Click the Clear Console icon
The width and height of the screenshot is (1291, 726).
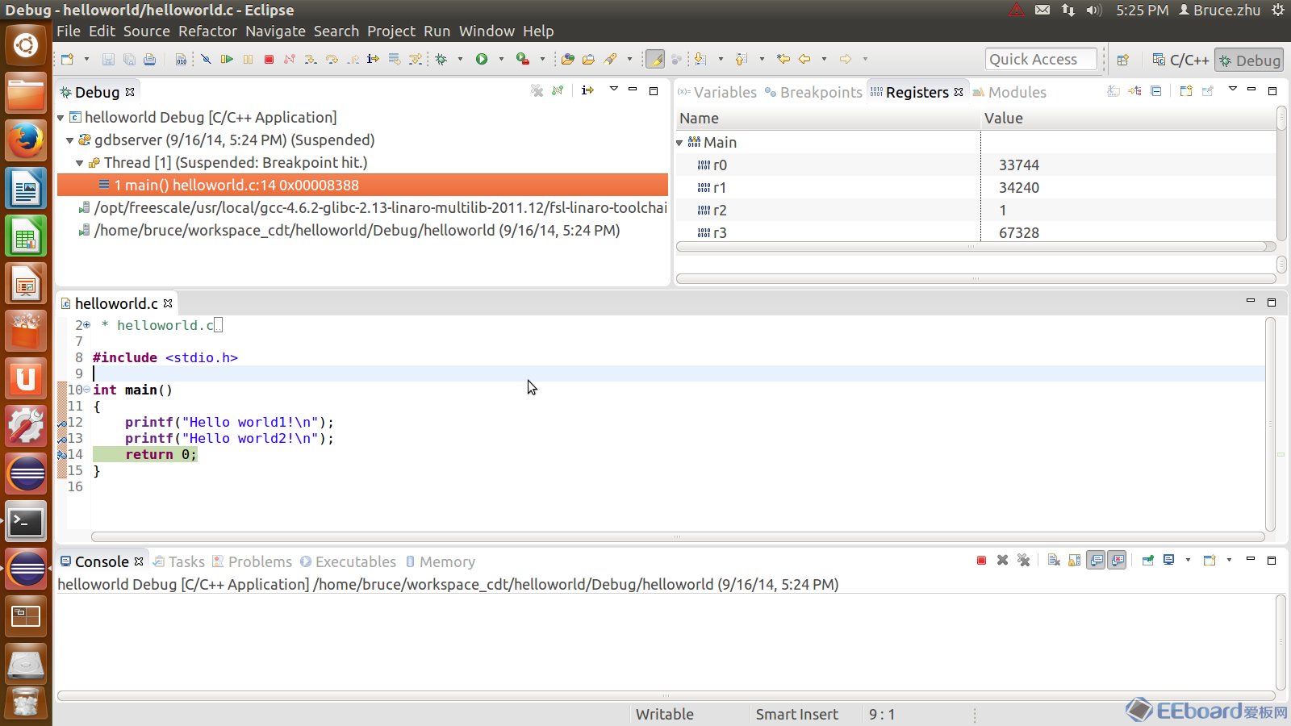1054,560
